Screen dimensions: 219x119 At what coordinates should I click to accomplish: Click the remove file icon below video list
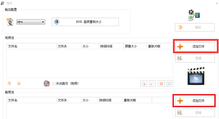[x=143, y=84]
